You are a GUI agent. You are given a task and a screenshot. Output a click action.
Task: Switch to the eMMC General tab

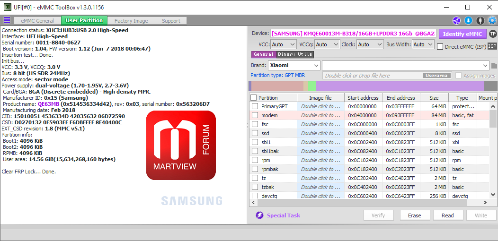(37, 21)
